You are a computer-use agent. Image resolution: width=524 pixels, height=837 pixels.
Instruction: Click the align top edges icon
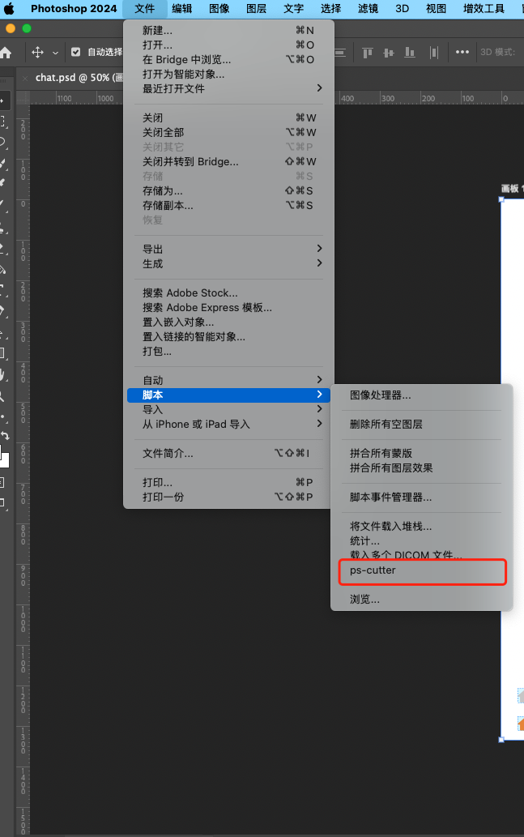pos(368,53)
